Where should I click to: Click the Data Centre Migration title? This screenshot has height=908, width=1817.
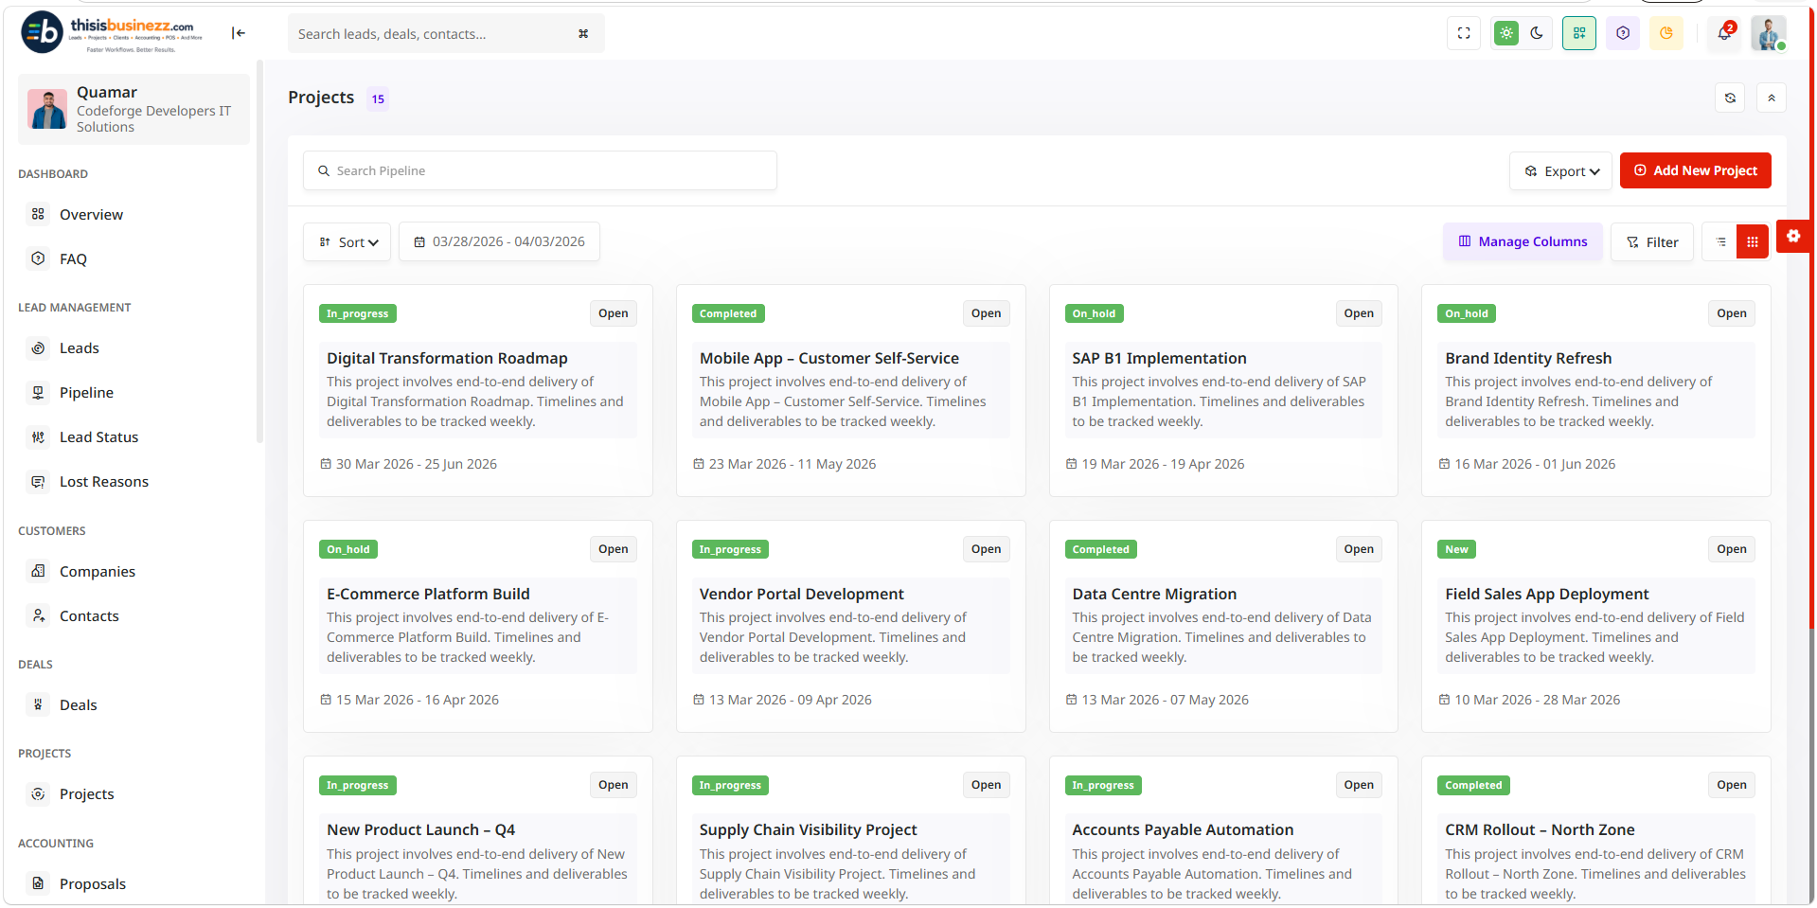click(1154, 594)
